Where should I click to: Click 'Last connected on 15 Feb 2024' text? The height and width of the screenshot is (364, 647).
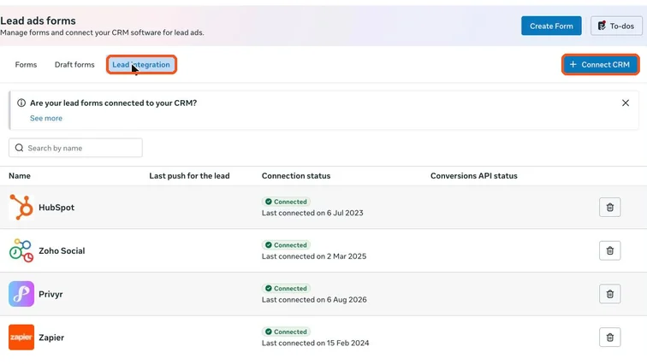[x=315, y=343]
